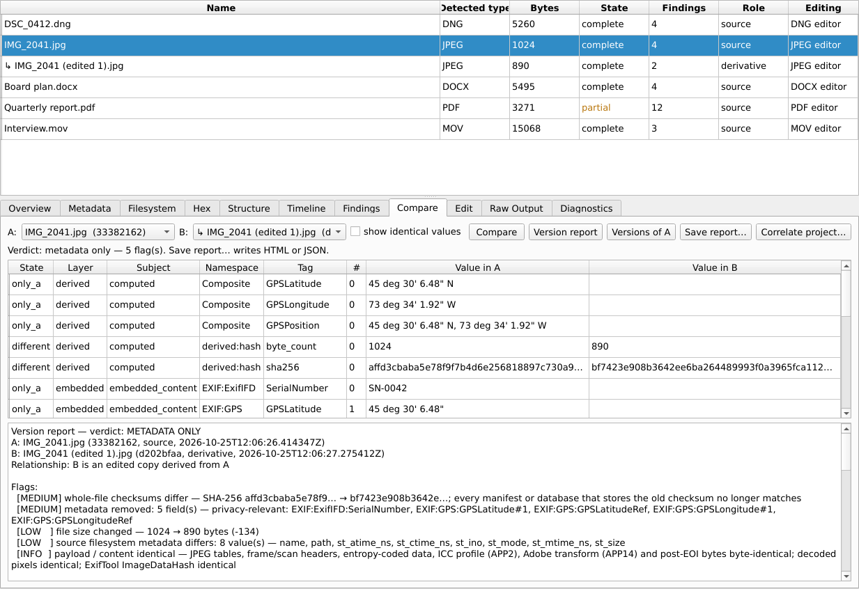The height and width of the screenshot is (589, 859).
Task: Select the SerialNumber row
Action: click(x=425, y=388)
